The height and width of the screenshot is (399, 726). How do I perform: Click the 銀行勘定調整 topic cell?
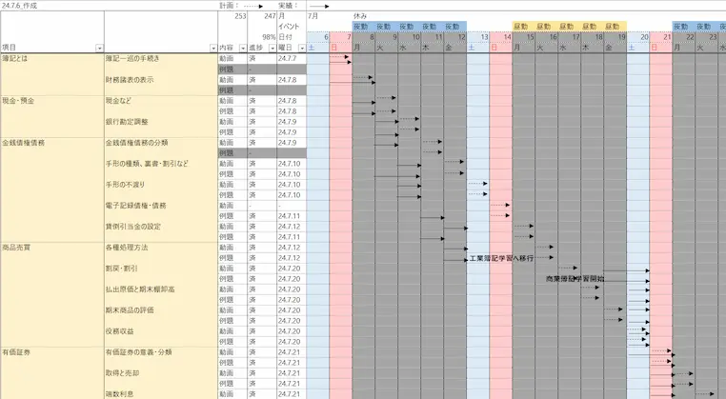tap(130, 121)
